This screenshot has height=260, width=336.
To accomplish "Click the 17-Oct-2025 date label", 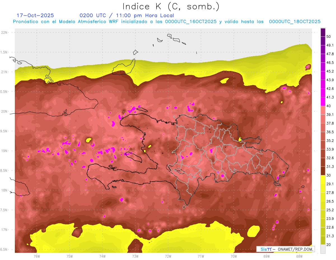I will point(35,15).
